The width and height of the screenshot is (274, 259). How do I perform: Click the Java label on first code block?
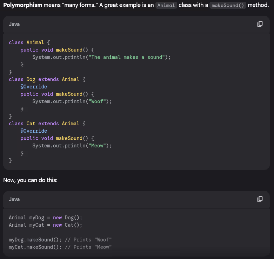pos(14,24)
